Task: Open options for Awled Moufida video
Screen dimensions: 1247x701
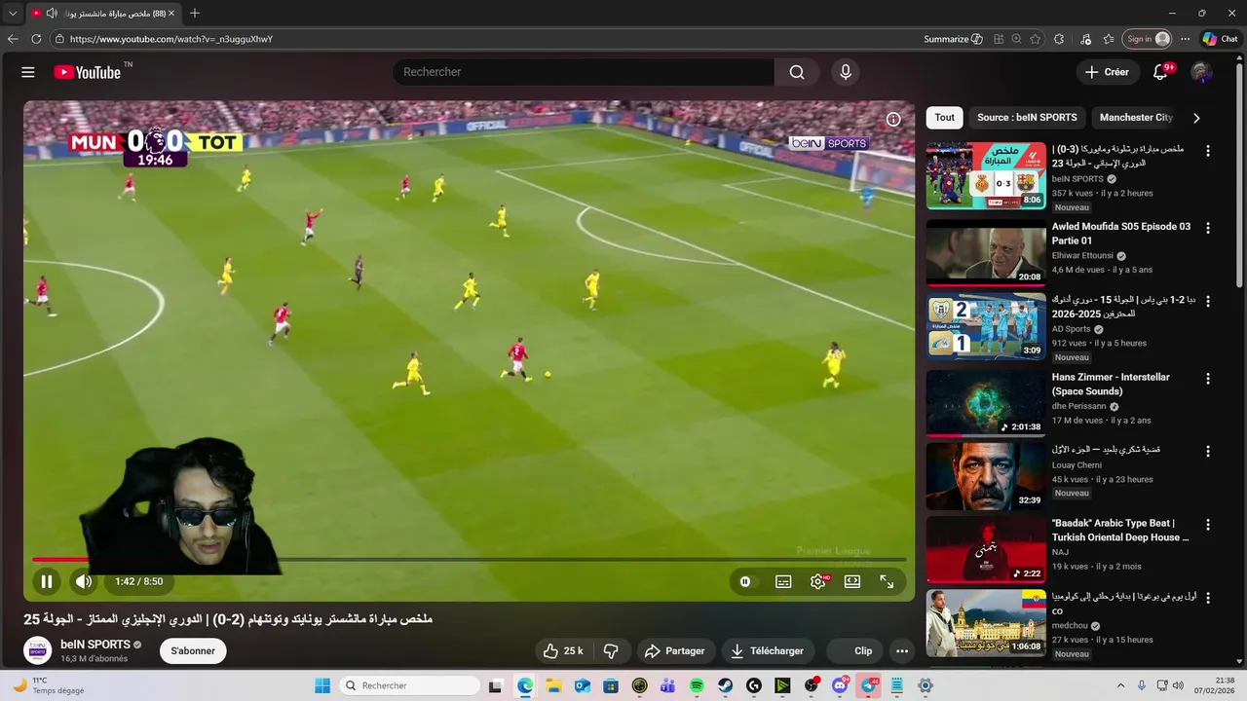Action: click(1208, 228)
